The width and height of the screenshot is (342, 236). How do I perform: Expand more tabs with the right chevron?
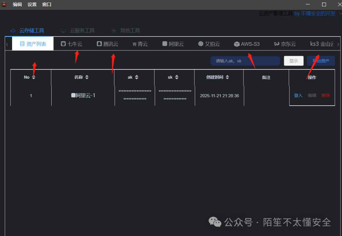click(x=338, y=45)
